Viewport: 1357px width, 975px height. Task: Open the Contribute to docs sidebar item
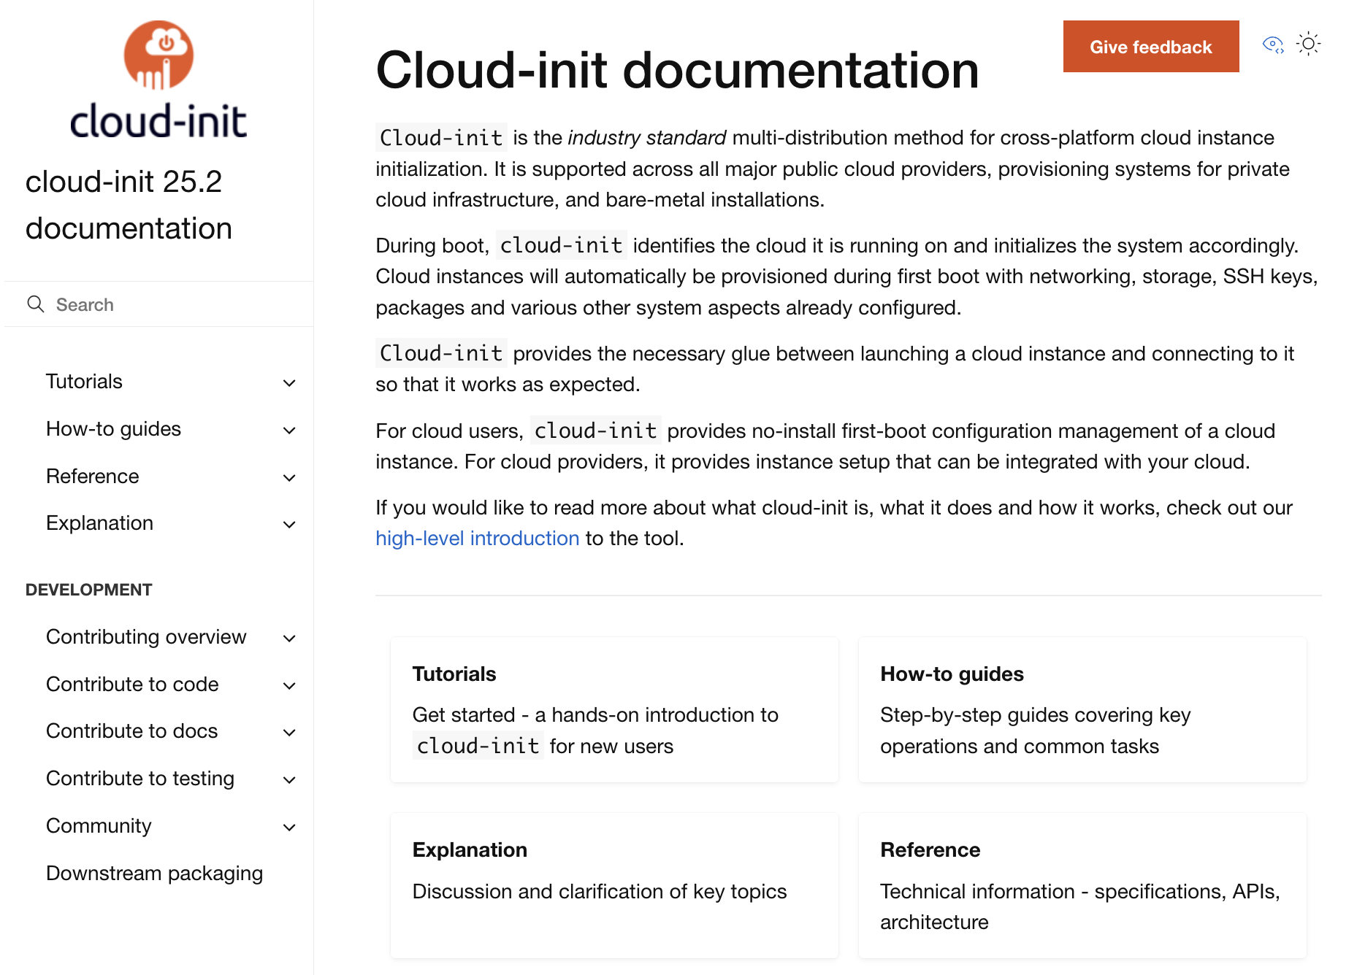pos(131,731)
